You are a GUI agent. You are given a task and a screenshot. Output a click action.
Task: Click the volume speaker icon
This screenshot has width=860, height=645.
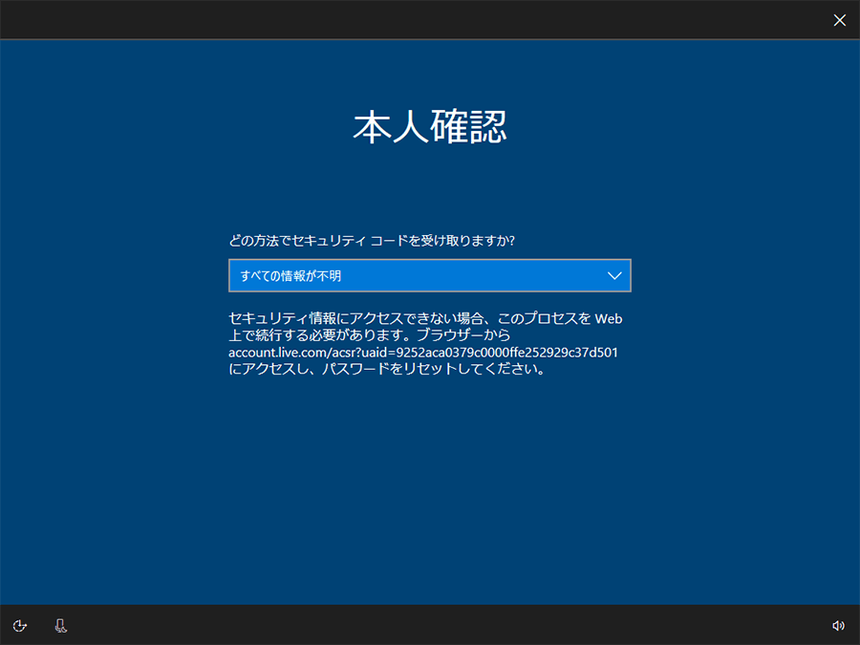(838, 626)
